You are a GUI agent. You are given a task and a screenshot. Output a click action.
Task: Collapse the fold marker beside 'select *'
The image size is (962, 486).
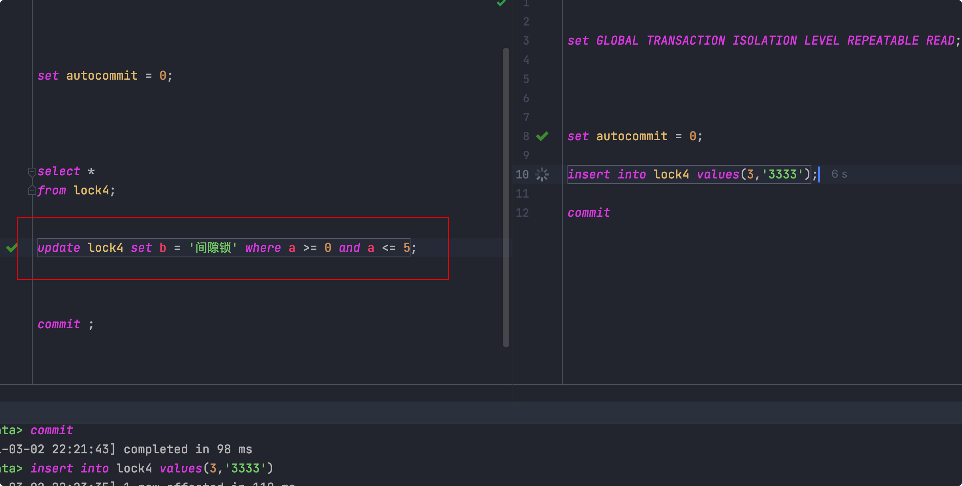point(32,172)
